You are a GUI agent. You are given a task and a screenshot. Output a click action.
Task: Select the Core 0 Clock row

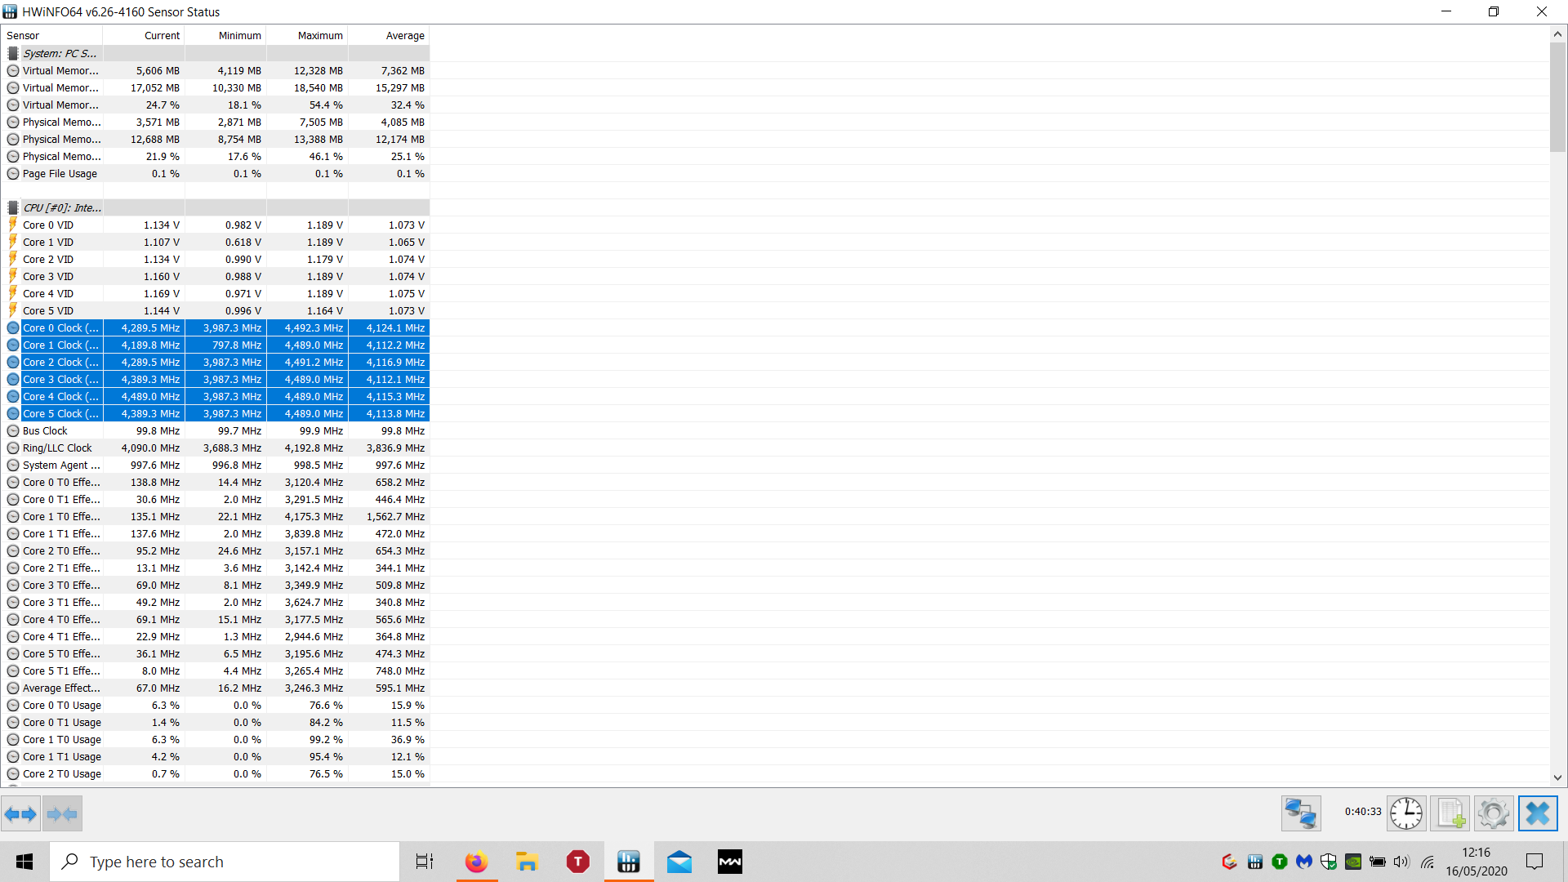click(x=216, y=327)
